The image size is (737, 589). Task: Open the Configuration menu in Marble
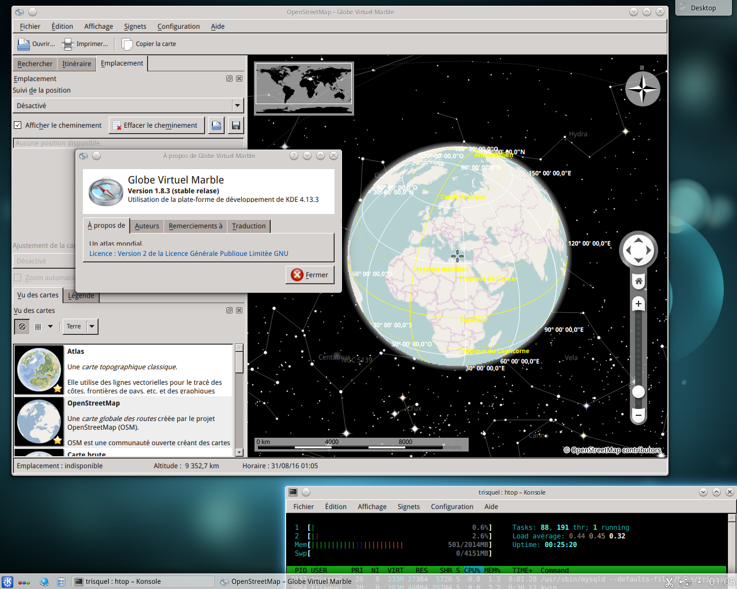[x=178, y=26]
